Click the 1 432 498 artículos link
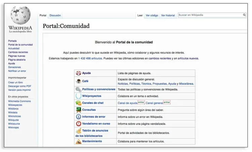This screenshot has height=152, width=252. click(x=90, y=58)
